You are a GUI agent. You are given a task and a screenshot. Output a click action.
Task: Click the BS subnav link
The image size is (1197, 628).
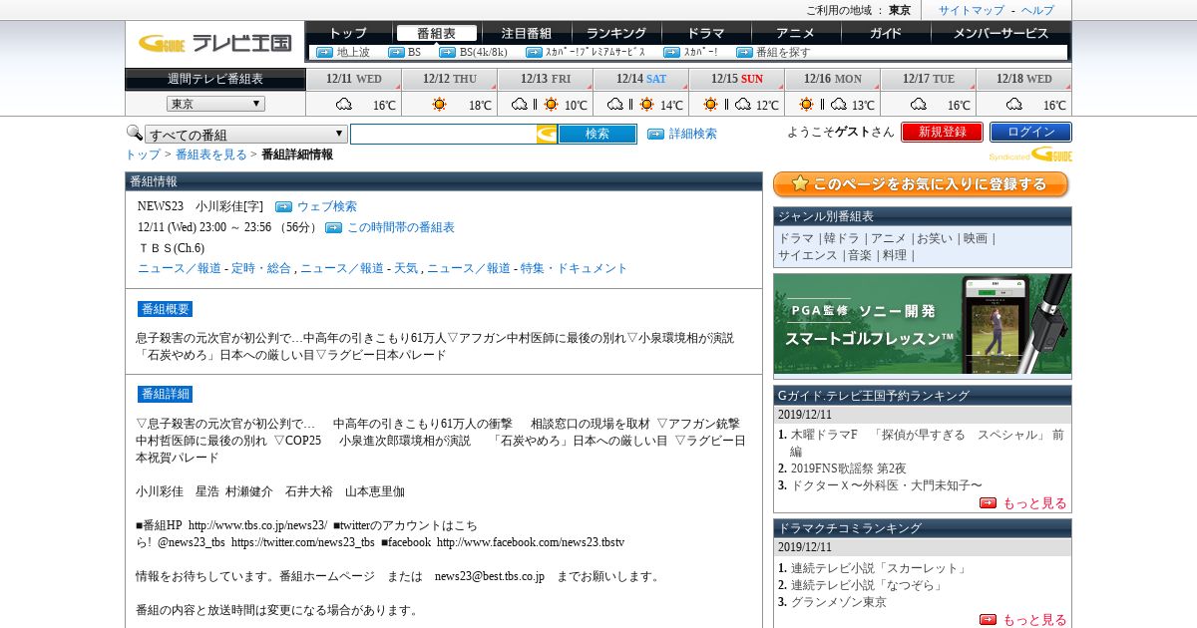[414, 52]
